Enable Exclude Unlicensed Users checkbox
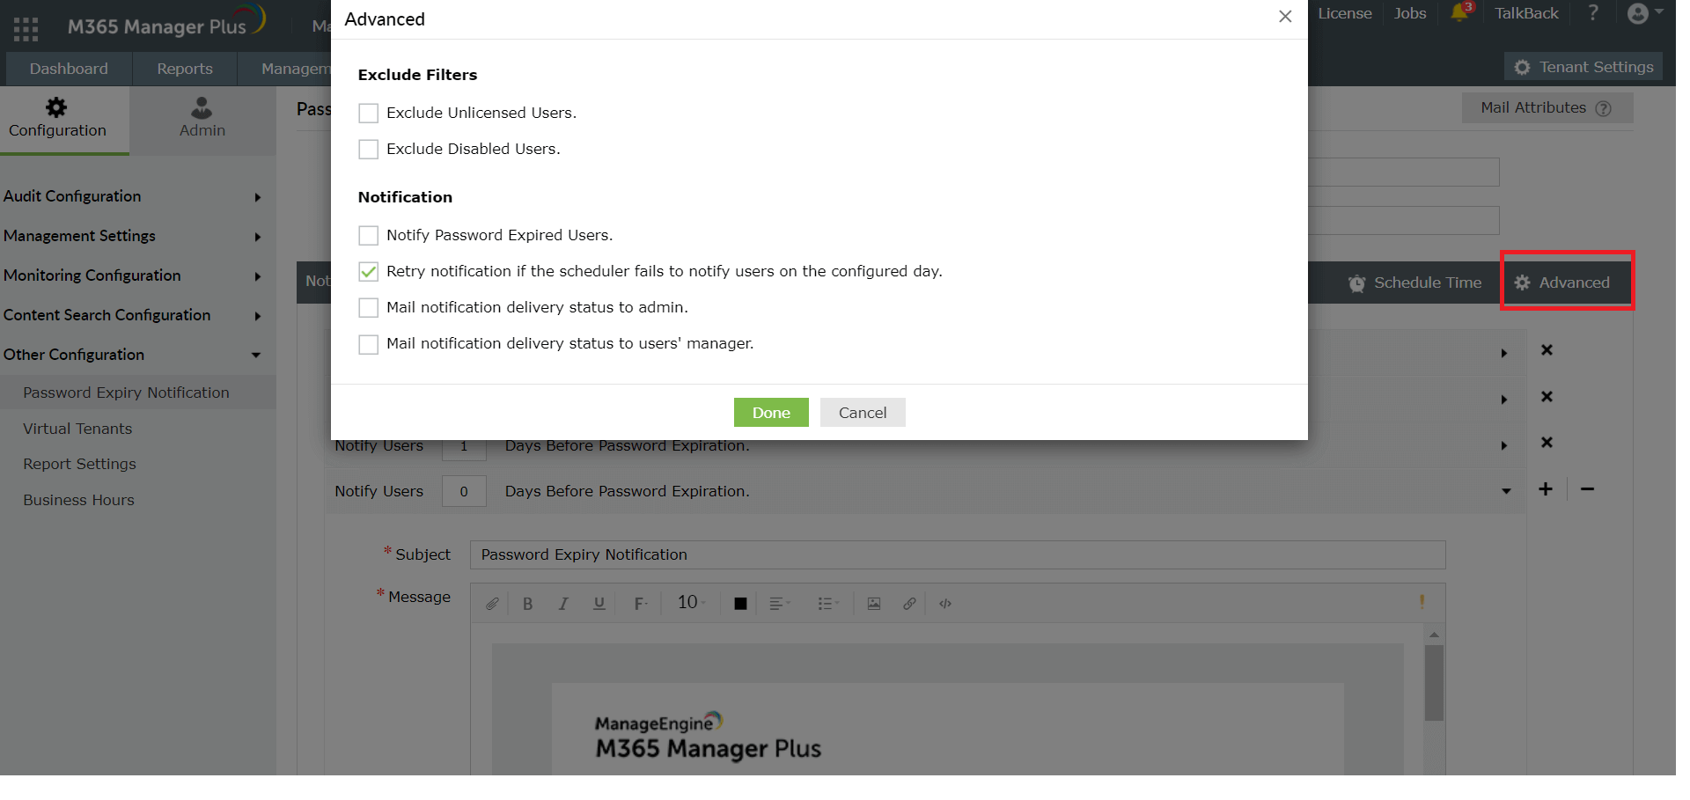The image size is (1690, 800). [x=369, y=114]
